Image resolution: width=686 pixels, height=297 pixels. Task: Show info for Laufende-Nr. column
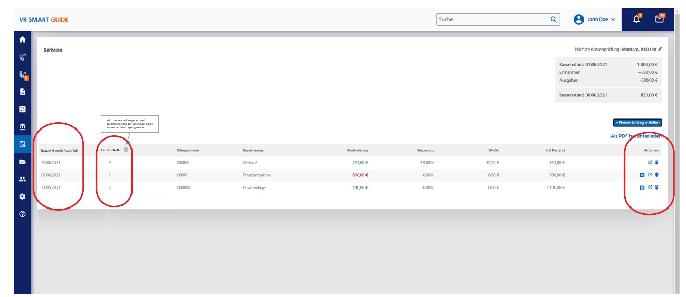[x=126, y=150]
